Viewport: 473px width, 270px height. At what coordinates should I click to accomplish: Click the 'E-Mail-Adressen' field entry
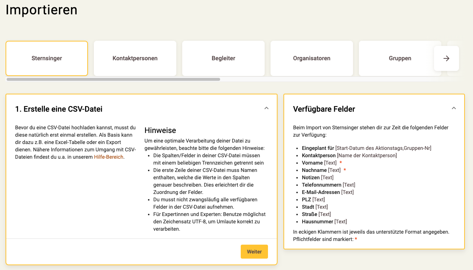click(328, 192)
